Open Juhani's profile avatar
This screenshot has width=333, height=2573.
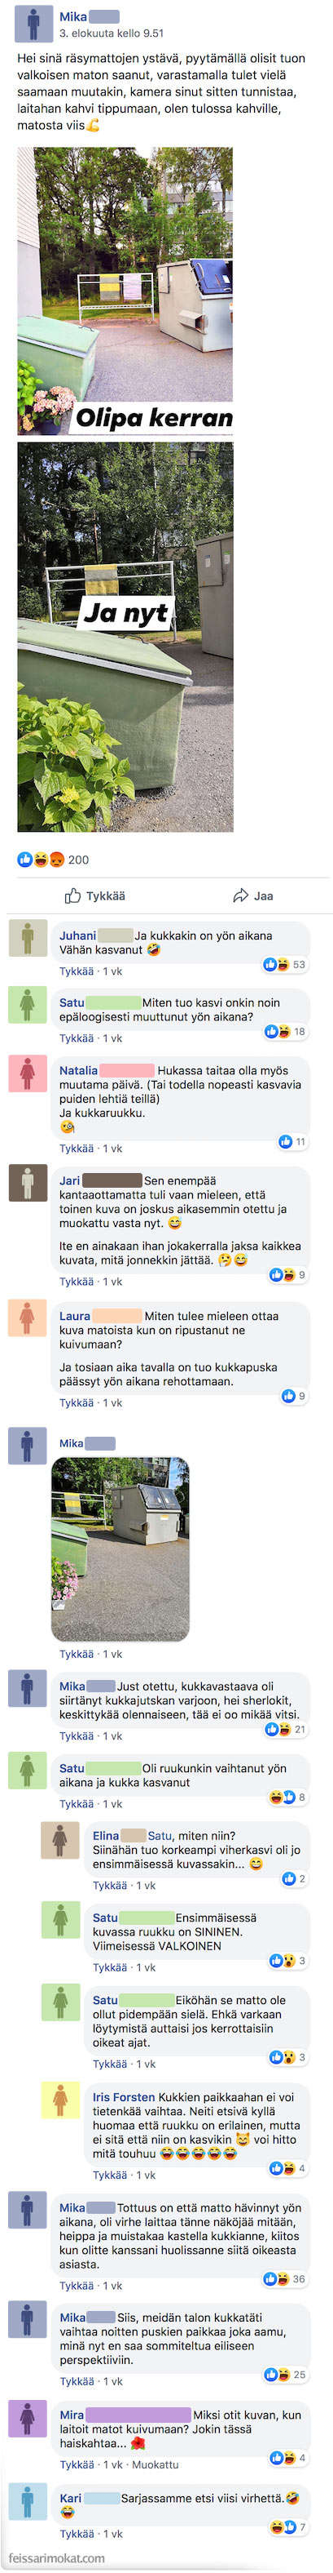tap(28, 938)
